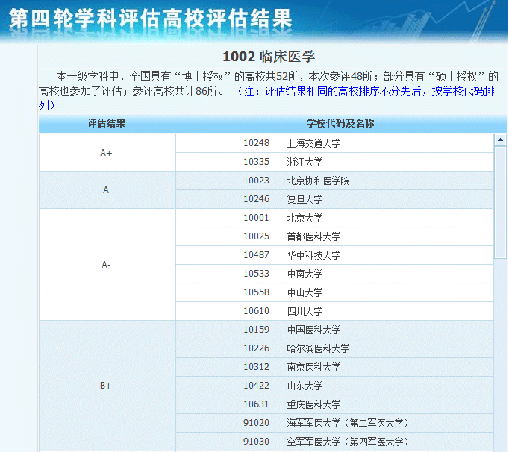Viewport: 509px width, 452px height.
Task: Click the scroll up arrow of the table
Action: [x=500, y=140]
